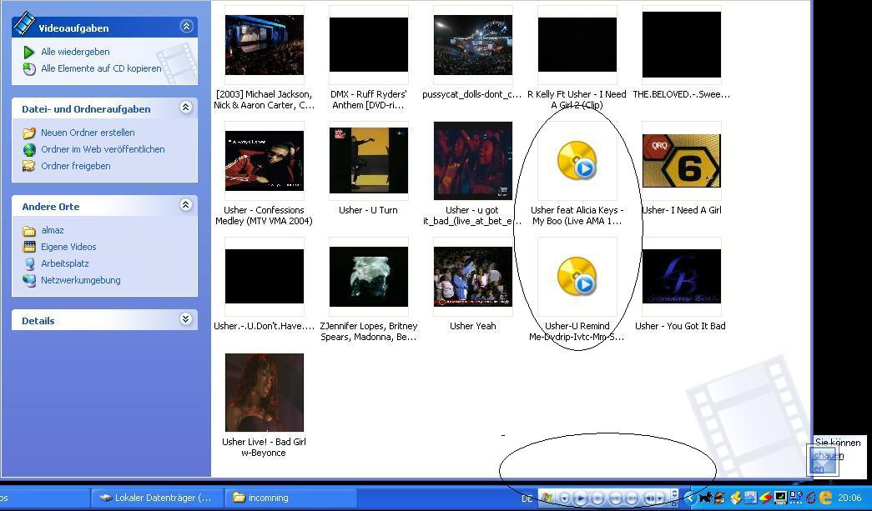Click the Netzwerkumgebung network icon
Screen dimensions: 872x511
click(x=29, y=280)
